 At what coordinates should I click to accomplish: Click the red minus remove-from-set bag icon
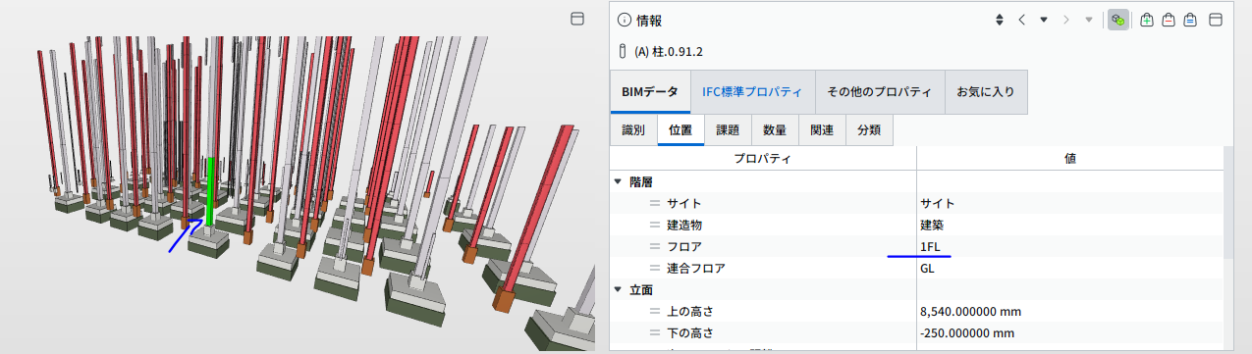pyautogui.click(x=1169, y=20)
